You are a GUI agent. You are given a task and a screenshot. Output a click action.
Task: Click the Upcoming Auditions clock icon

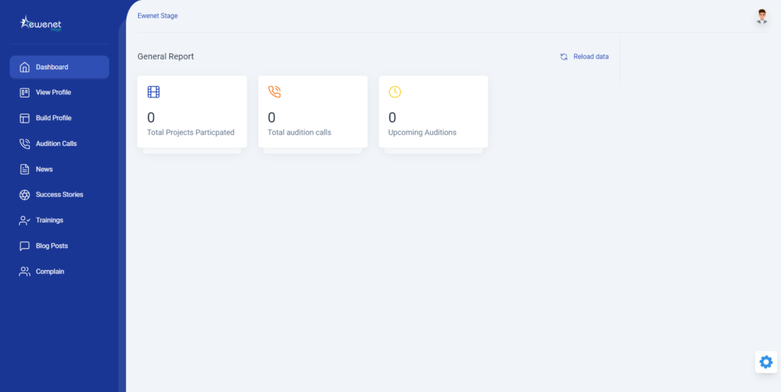[394, 92]
